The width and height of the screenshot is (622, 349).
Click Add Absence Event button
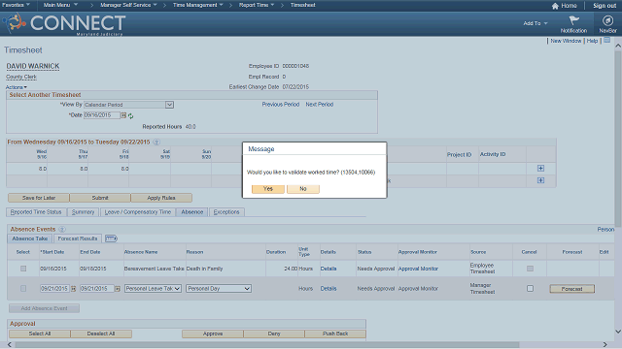click(44, 308)
